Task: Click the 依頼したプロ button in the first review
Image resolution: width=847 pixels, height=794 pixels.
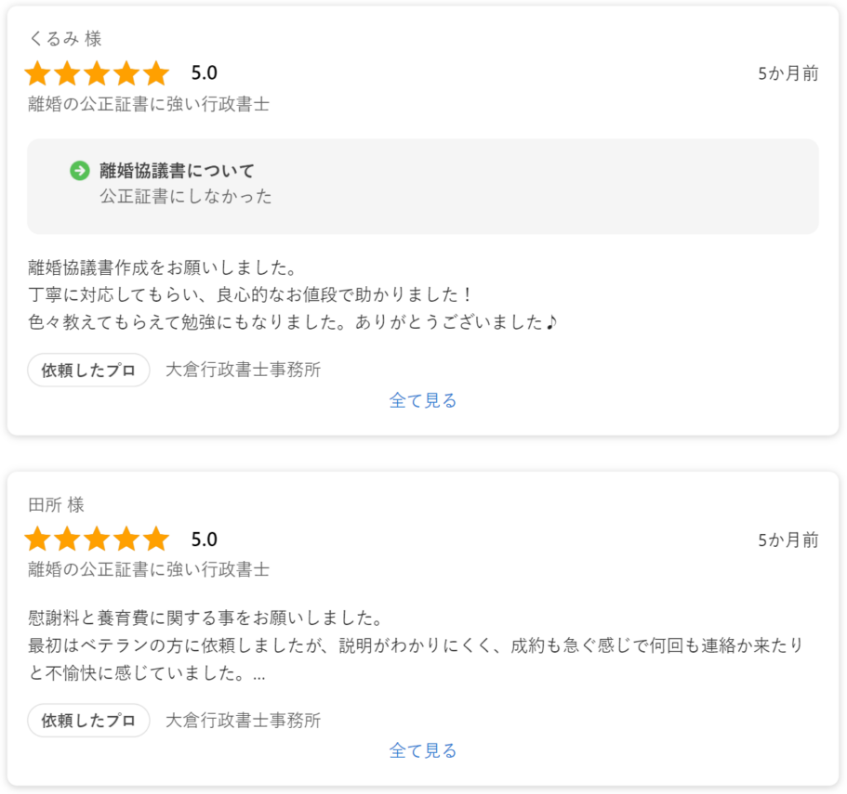Action: pyautogui.click(x=88, y=370)
